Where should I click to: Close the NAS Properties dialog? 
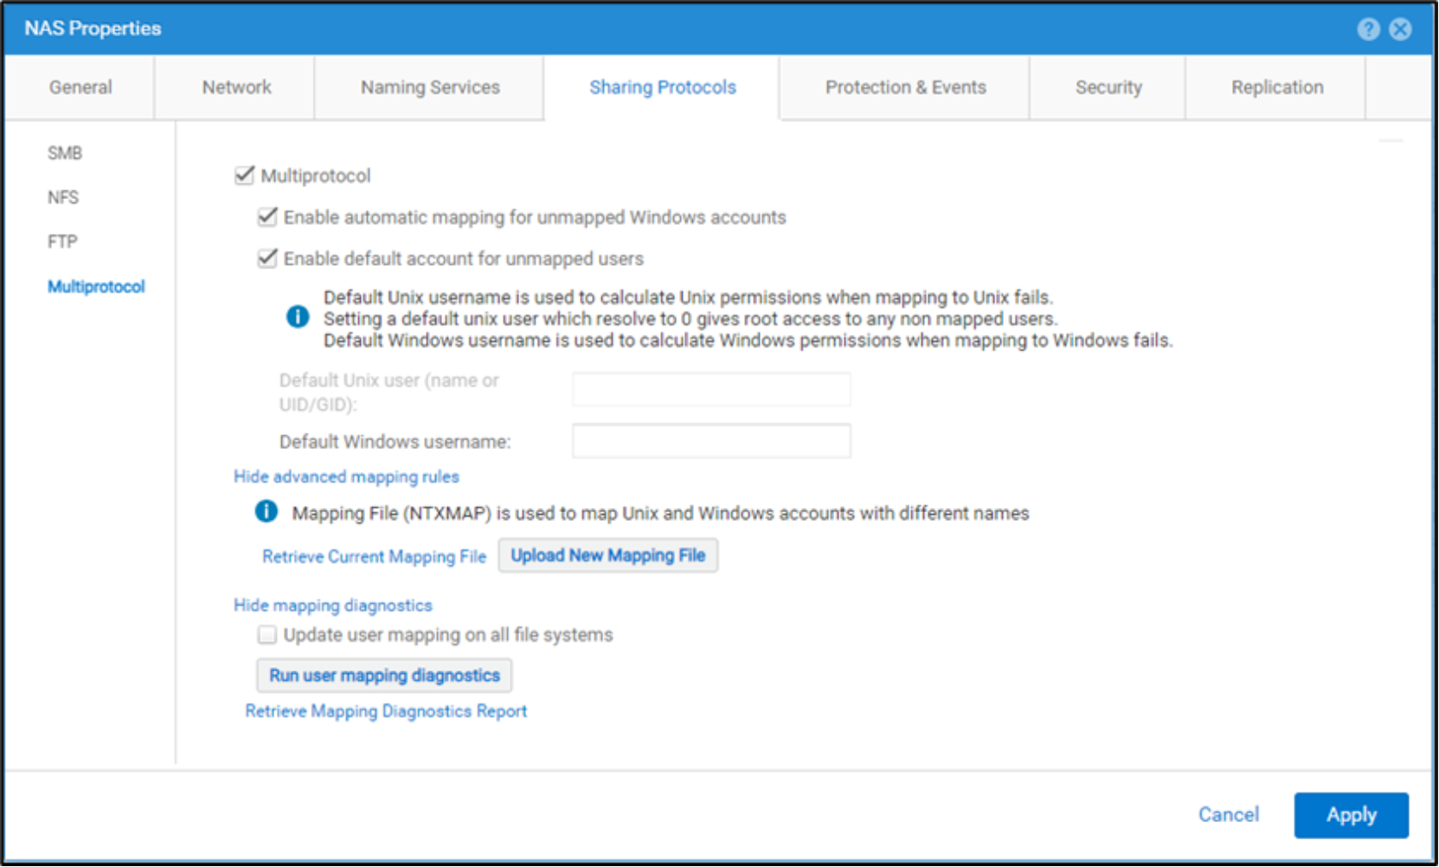1400,29
